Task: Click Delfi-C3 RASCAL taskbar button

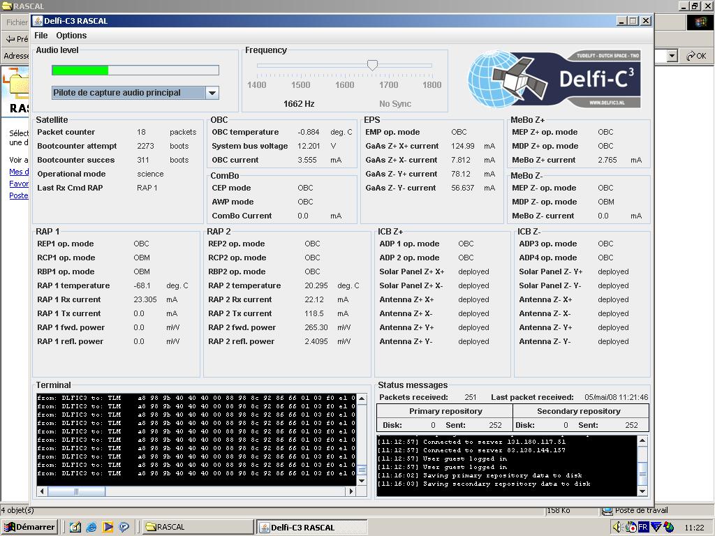Action: point(311,527)
